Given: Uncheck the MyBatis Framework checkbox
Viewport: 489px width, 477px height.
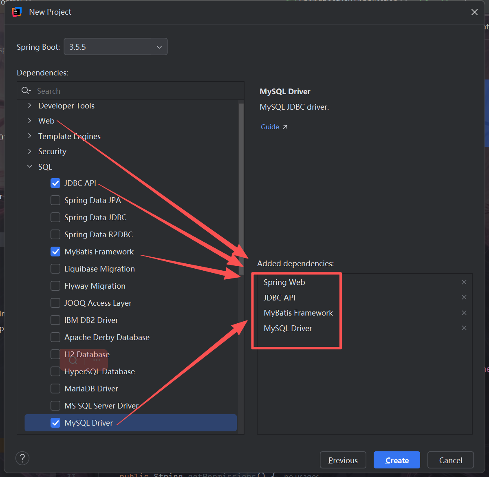Looking at the screenshot, I should click(x=55, y=252).
